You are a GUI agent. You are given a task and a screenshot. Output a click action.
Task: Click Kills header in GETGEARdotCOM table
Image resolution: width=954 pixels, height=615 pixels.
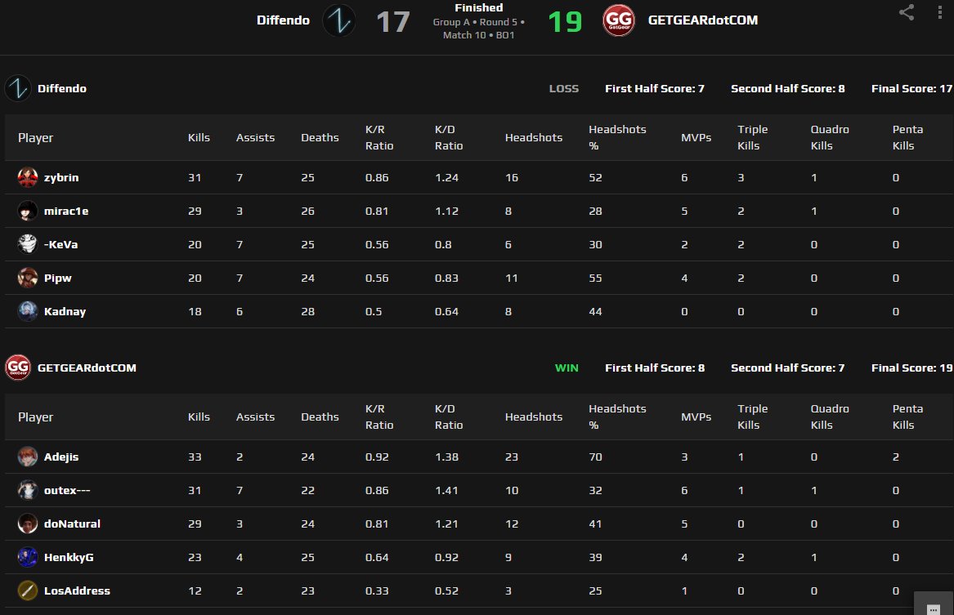199,417
